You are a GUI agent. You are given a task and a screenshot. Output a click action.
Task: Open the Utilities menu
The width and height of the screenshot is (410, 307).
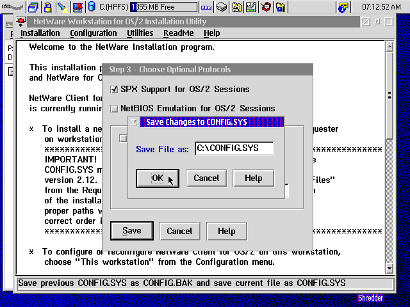140,33
